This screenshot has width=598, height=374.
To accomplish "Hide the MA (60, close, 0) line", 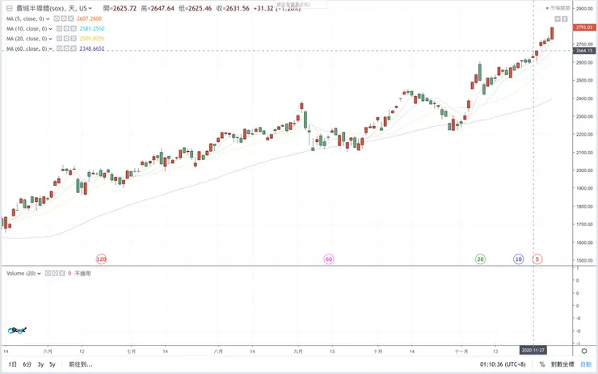I will [x=60, y=48].
